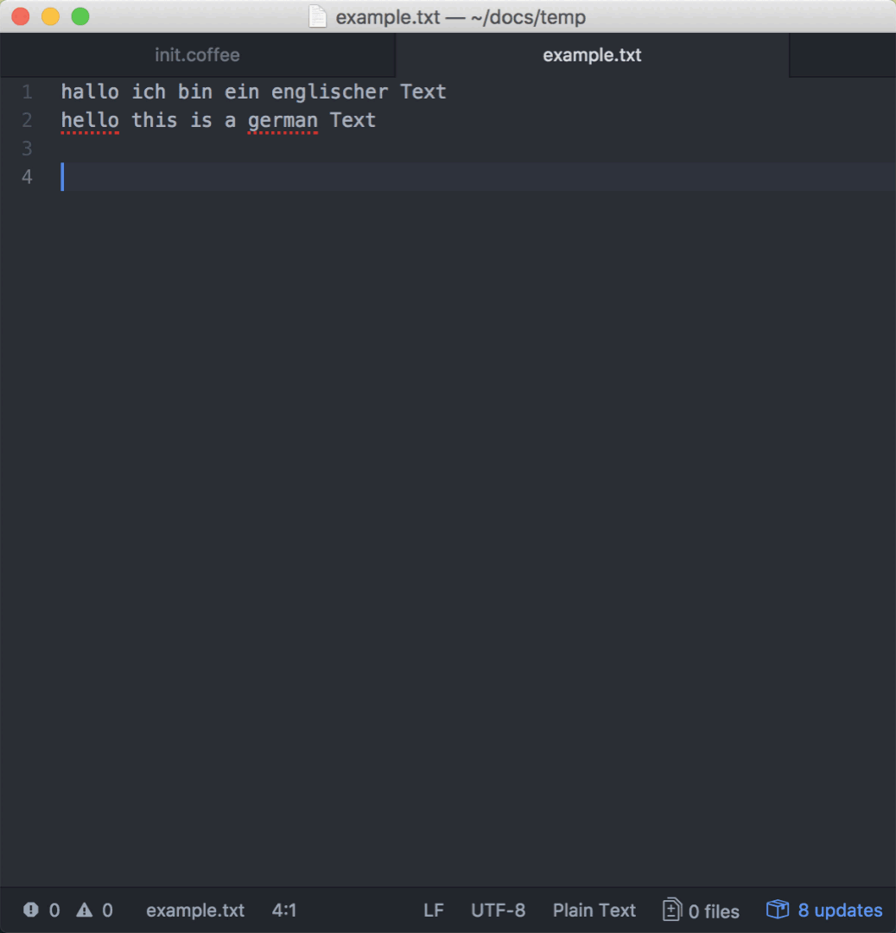Viewport: 896px width, 933px height.
Task: Click the error count icon in the status bar
Action: coord(32,910)
